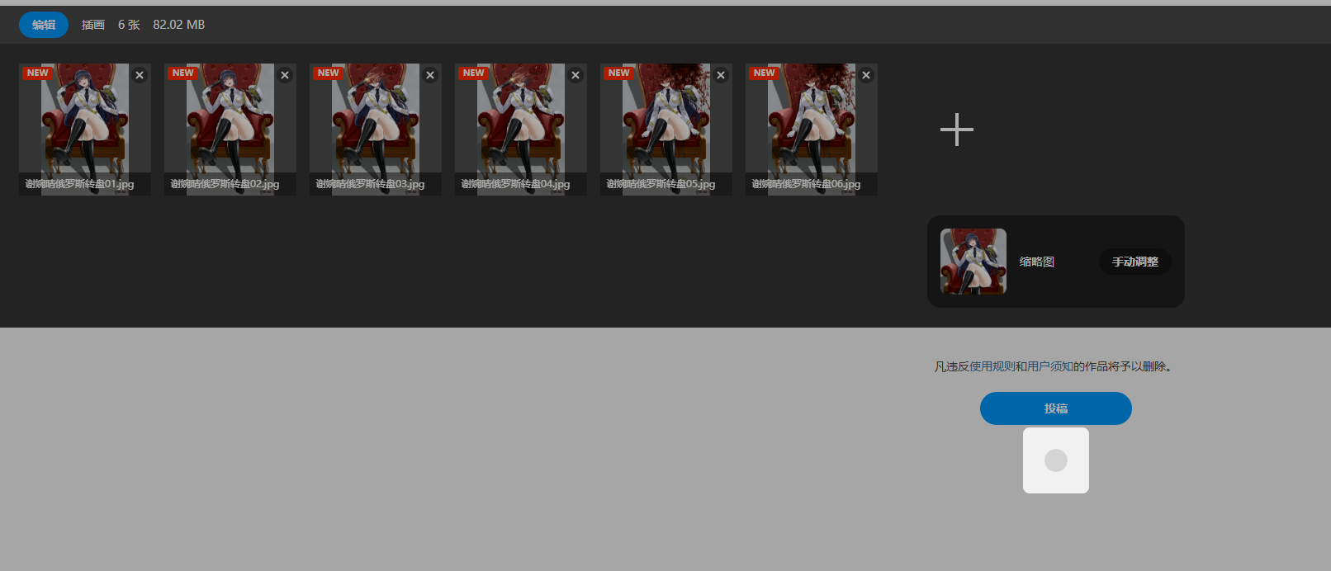Click the file name 谢婉晴俄罗斯转盘05.jpg

661,184
